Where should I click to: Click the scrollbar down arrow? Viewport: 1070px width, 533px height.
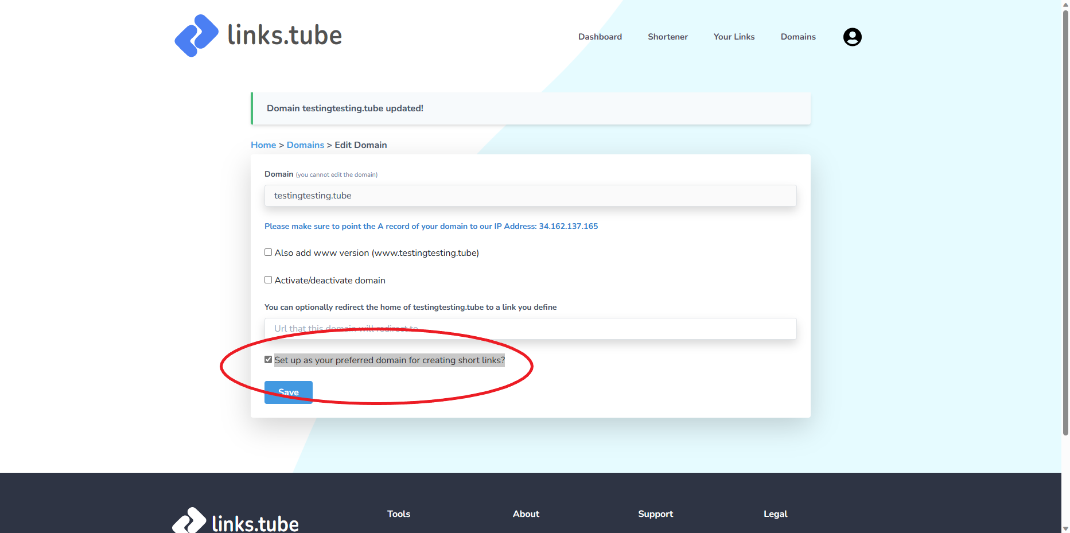click(1065, 528)
